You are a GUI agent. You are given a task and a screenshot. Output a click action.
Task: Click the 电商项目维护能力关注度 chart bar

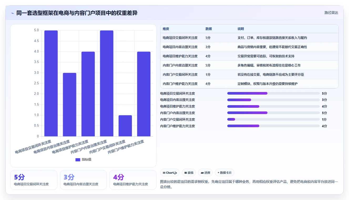coord(88,94)
